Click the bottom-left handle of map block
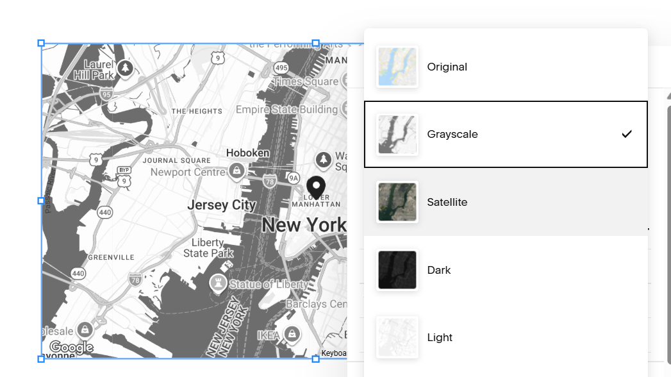Screen dimensions: 671x377 [x=41, y=359]
